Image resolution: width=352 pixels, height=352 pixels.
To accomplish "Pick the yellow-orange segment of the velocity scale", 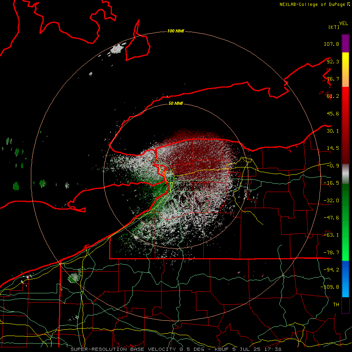I will pos(345,70).
